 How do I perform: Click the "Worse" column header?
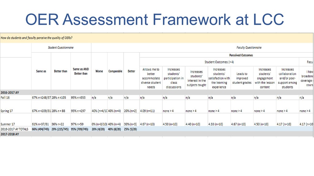point(99,71)
